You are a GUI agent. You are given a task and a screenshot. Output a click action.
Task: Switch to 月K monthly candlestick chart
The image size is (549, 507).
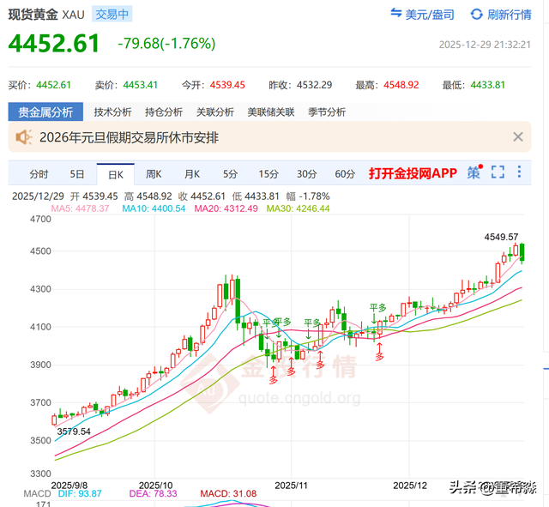pyautogui.click(x=192, y=174)
